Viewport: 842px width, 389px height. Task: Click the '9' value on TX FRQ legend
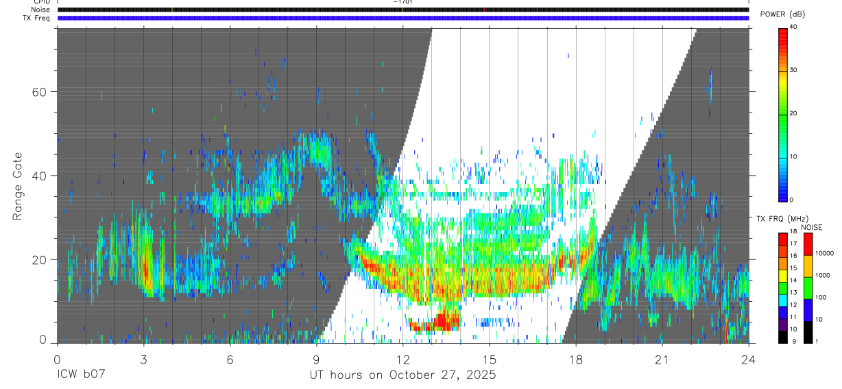coord(793,341)
